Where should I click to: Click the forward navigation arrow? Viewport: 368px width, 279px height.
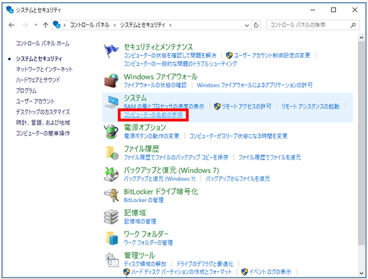(x=25, y=25)
